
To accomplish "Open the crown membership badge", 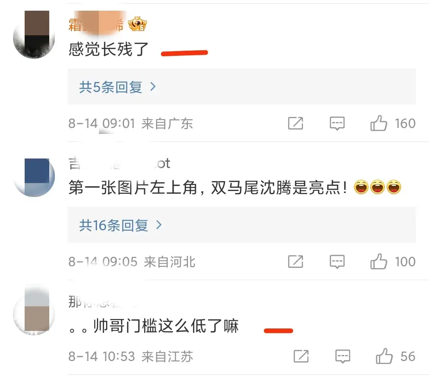I will 137,24.
